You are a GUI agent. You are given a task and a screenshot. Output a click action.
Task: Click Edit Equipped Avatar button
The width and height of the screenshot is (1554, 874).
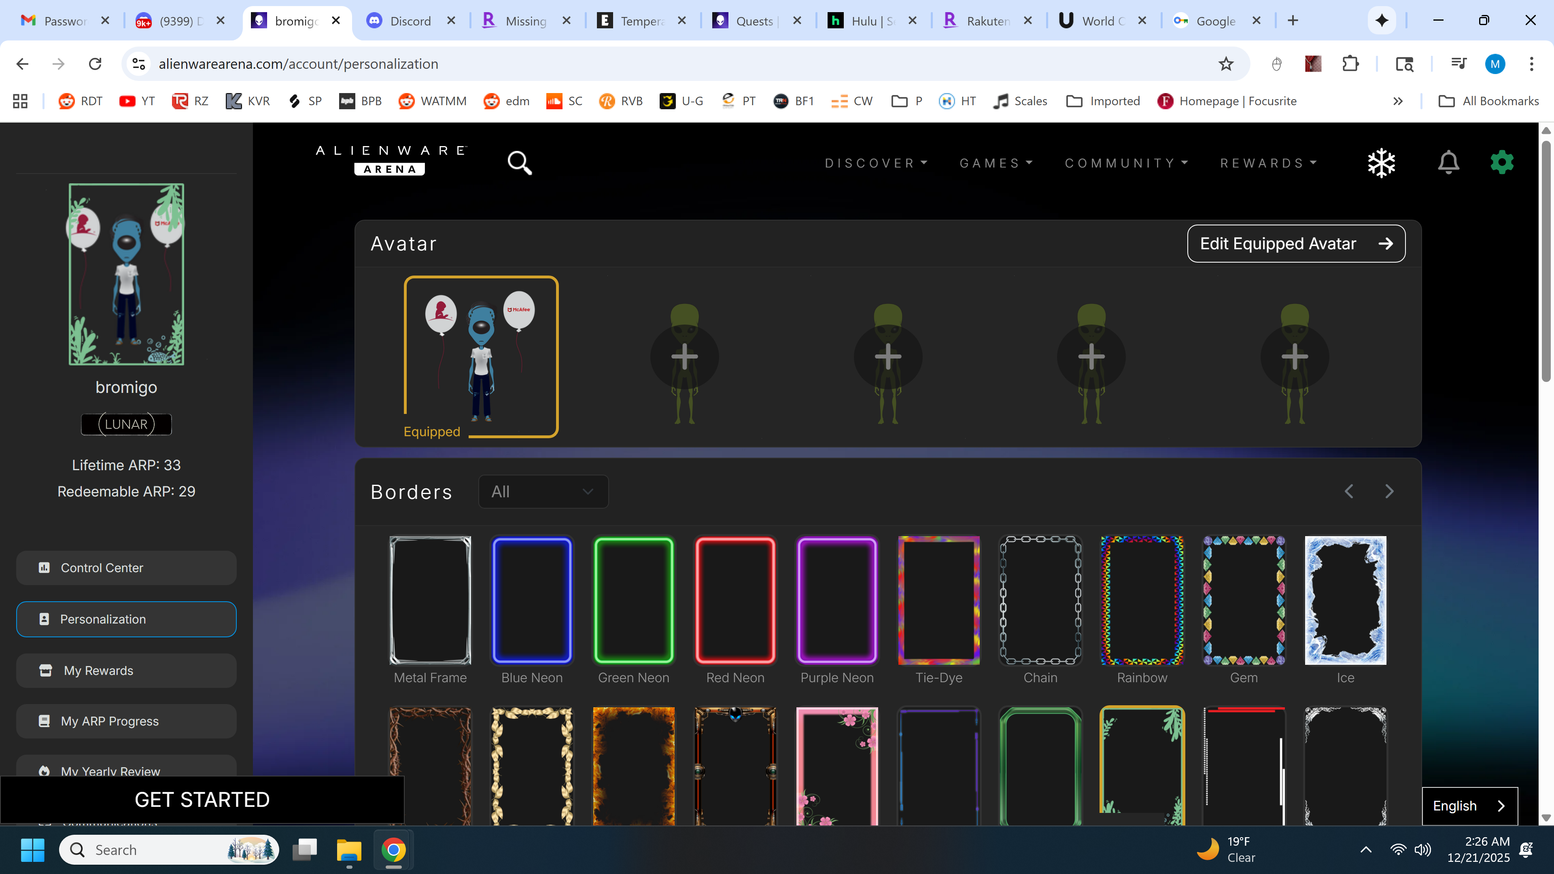tap(1296, 244)
